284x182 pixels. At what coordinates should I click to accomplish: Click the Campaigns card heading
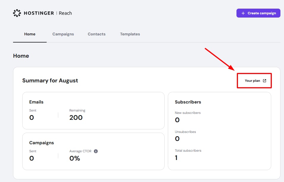click(x=41, y=143)
